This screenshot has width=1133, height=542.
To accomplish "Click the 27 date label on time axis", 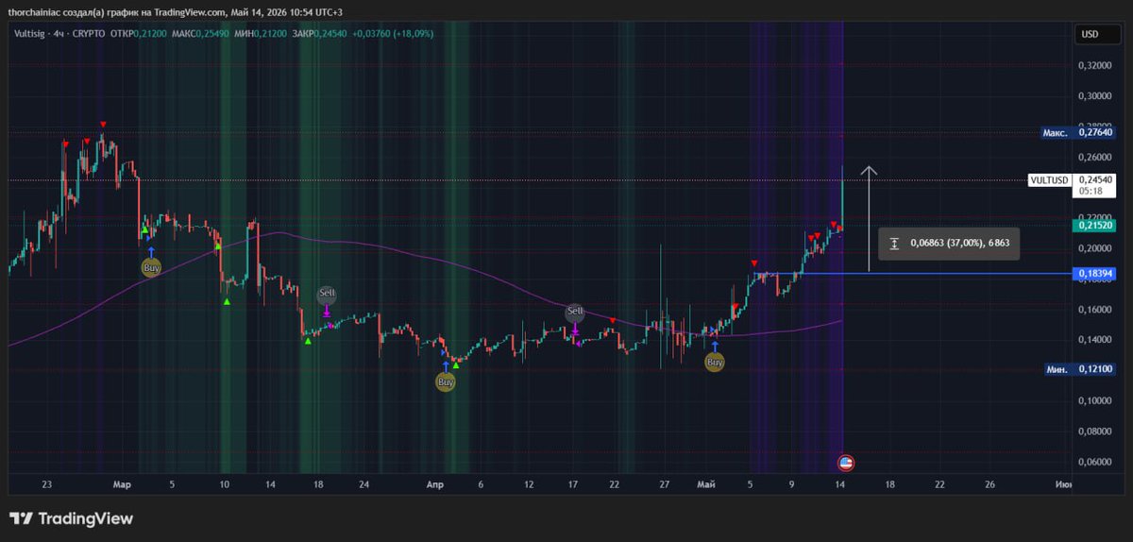I will coord(665,484).
